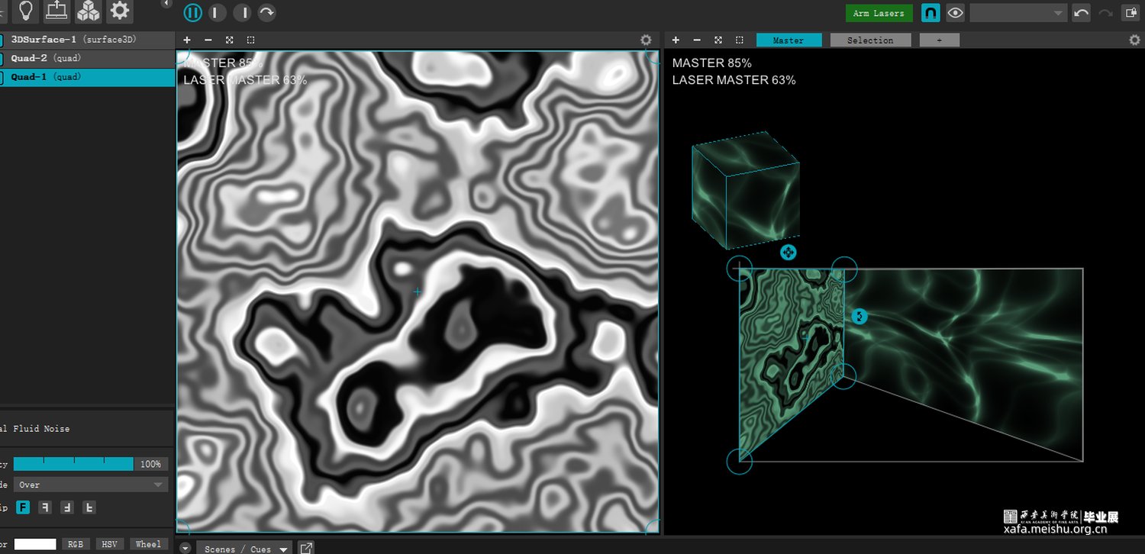1145x554 pixels.
Task: Click the white color swatch
Action: [35, 544]
